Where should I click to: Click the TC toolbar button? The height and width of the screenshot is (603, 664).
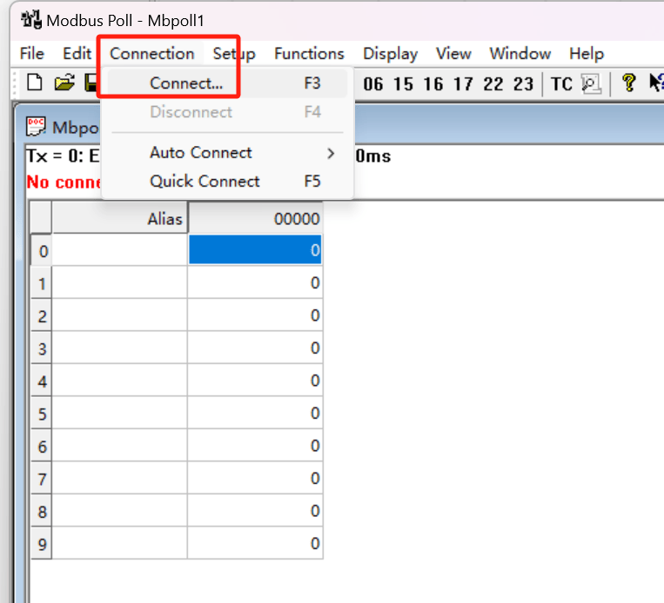[x=561, y=83]
